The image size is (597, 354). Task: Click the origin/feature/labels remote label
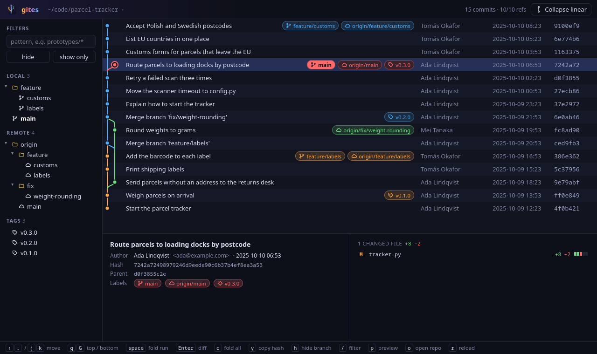[381, 156]
